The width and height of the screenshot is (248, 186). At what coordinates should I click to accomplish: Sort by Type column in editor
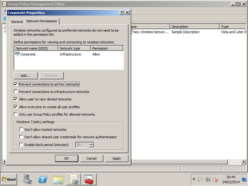click(233, 27)
